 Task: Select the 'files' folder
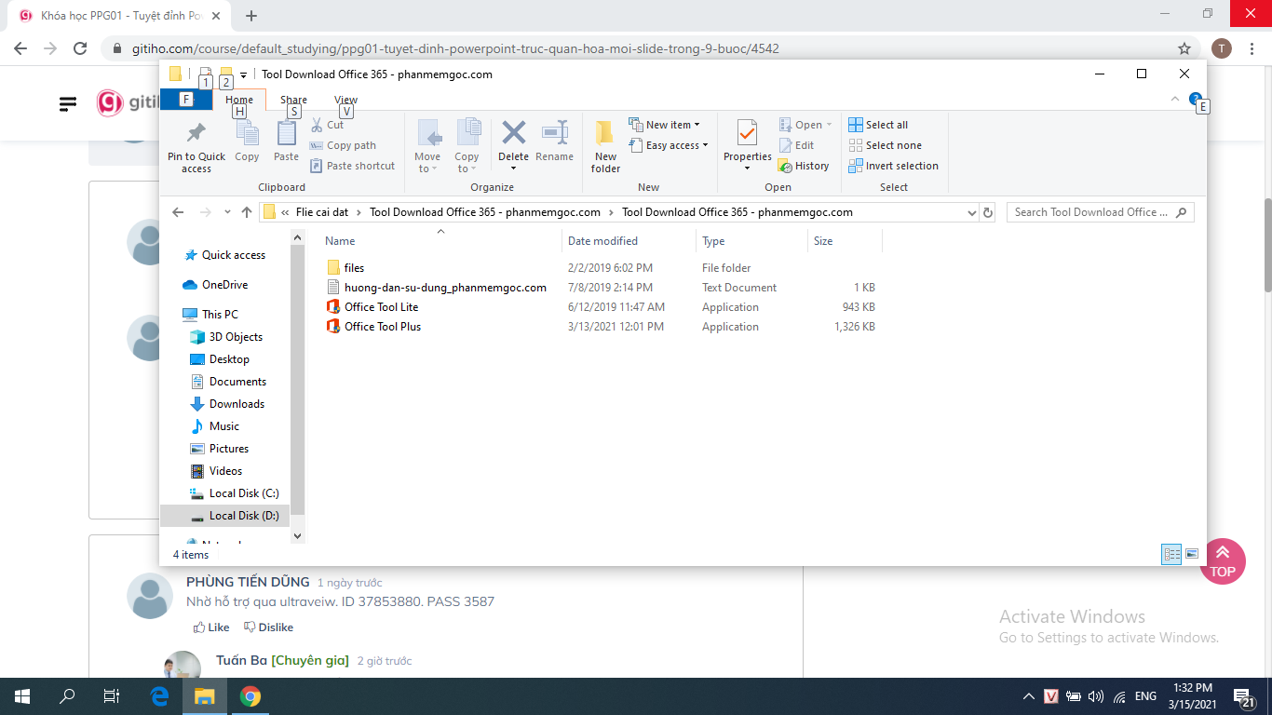tap(354, 268)
